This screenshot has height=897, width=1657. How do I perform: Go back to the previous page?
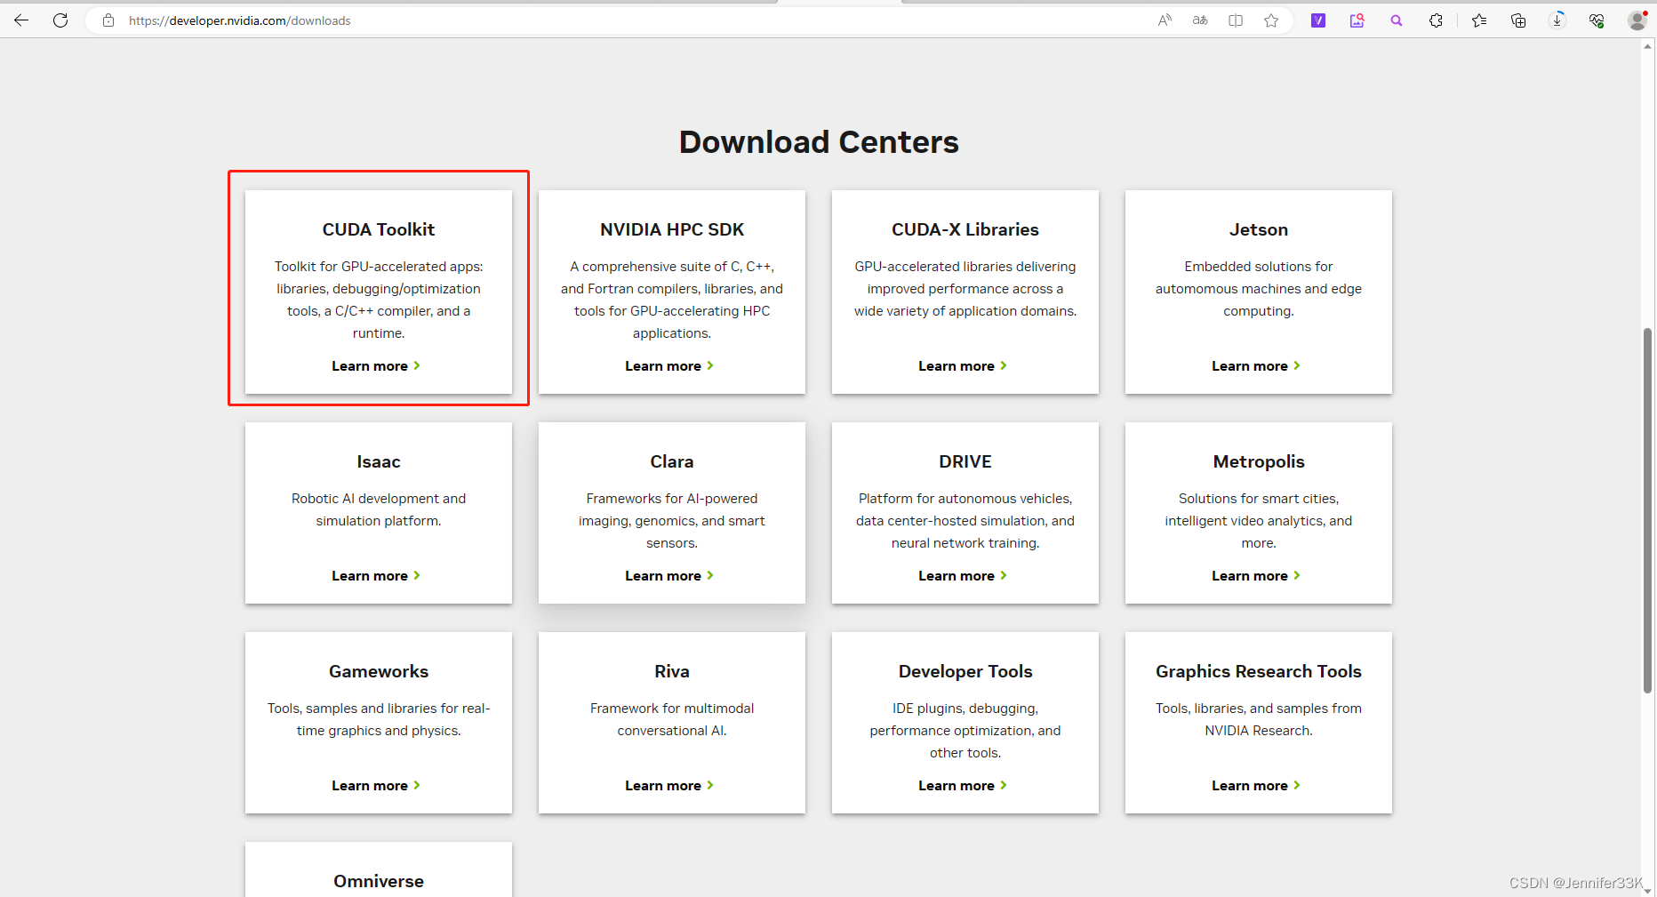coord(21,20)
